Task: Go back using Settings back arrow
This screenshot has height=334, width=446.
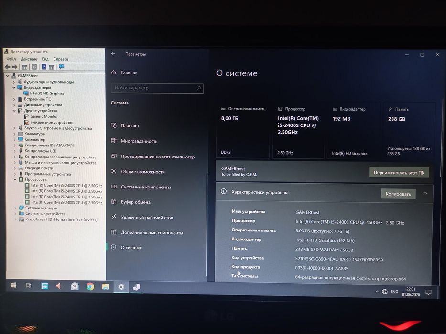Action: 113,54
